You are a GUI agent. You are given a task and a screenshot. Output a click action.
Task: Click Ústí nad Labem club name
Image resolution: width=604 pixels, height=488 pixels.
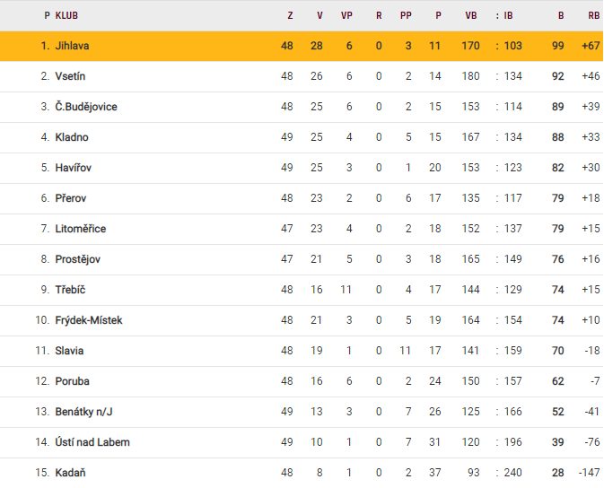(x=91, y=442)
